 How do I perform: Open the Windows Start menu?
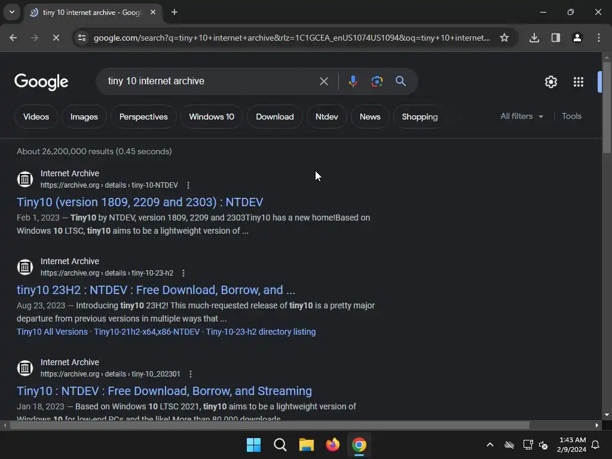click(253, 445)
